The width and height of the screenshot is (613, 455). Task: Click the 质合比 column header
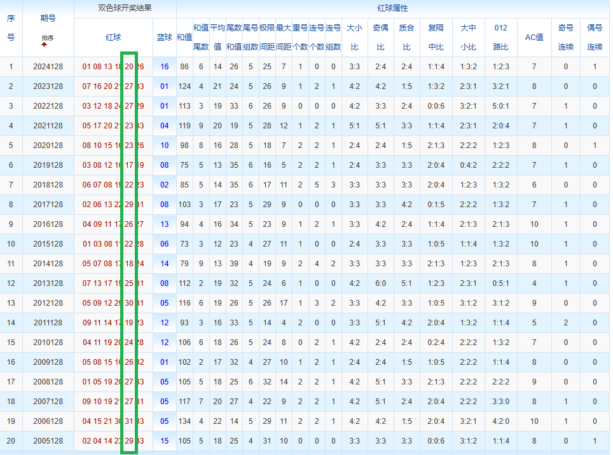[x=406, y=37]
